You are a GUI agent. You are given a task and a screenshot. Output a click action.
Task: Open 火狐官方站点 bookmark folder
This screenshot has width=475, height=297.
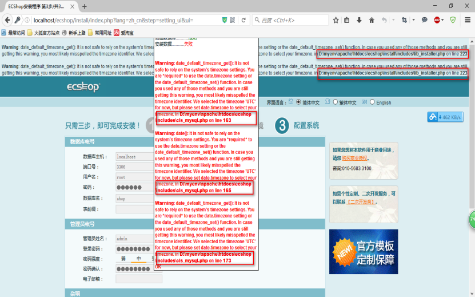43,33
